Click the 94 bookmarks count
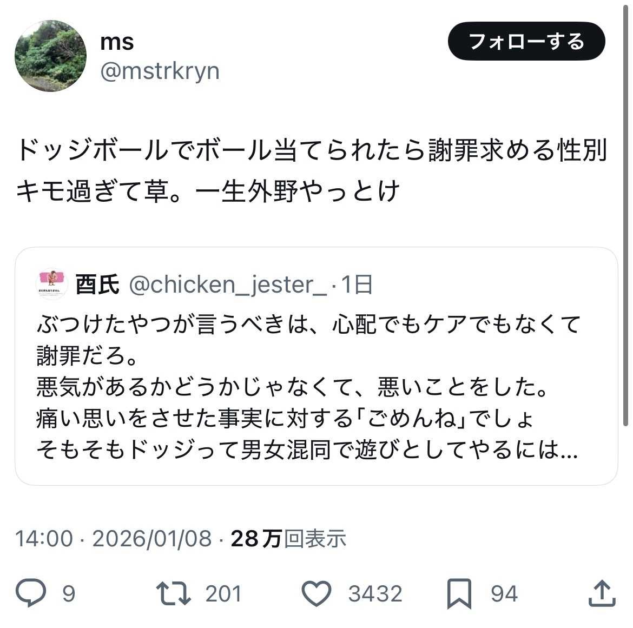 (x=504, y=594)
